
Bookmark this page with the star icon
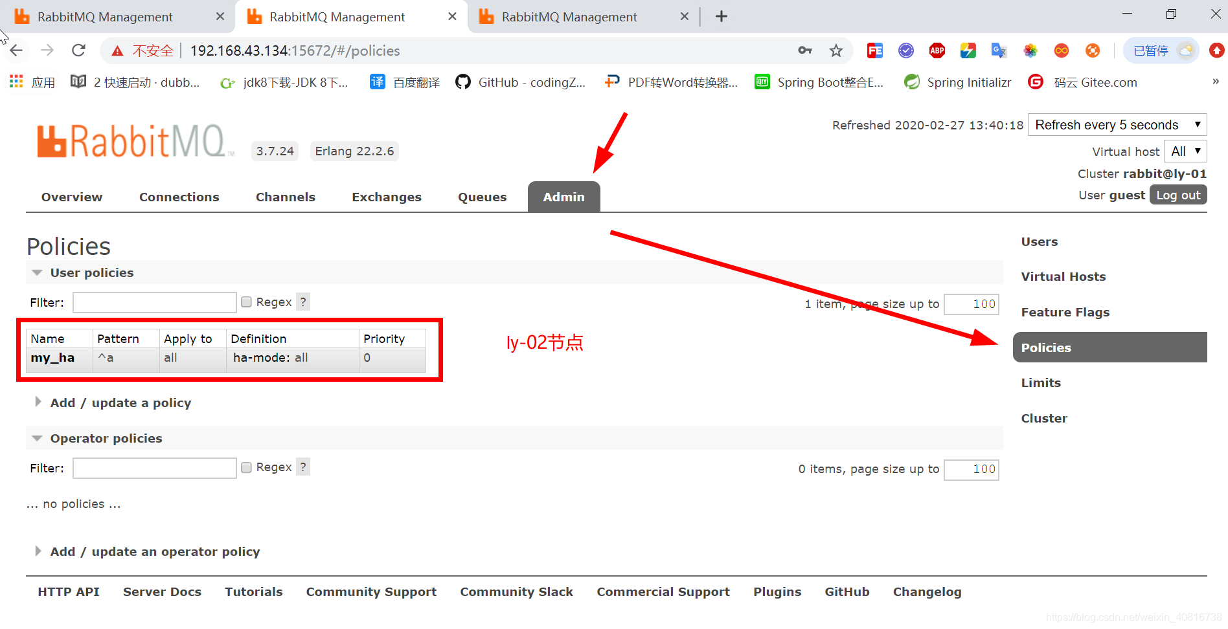coord(836,50)
